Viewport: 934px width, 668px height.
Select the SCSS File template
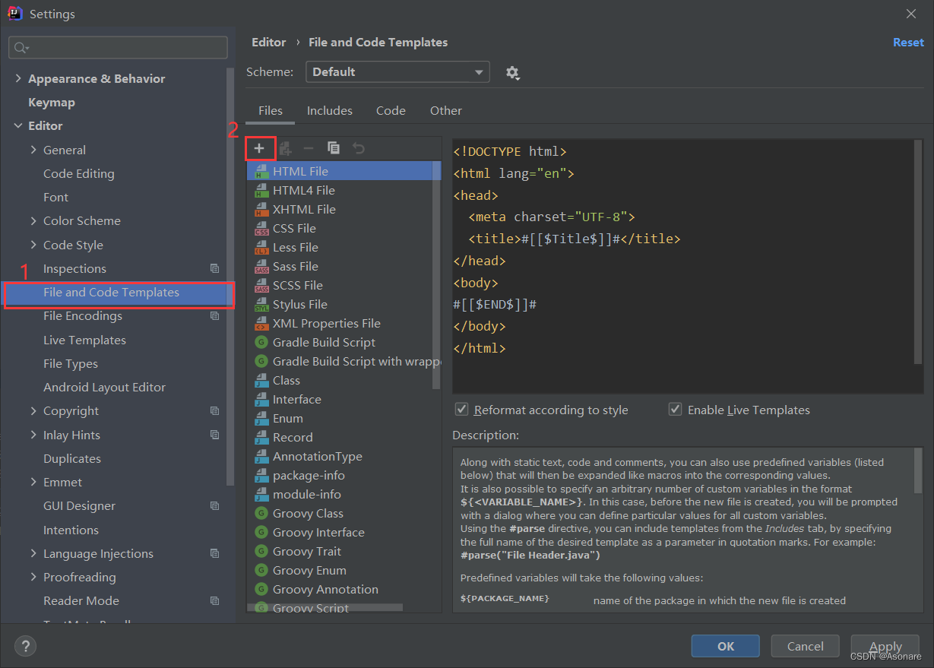(x=296, y=285)
